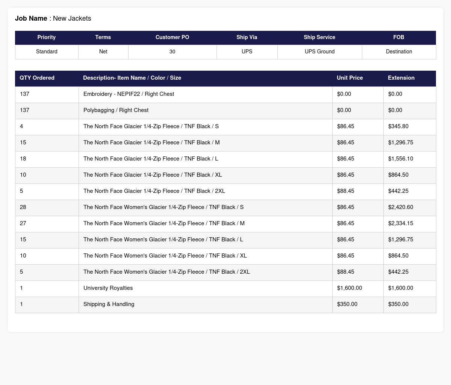The image size is (451, 385).
Task: Select Glacier 1/4-Zip Fleece TNF Black / 2XL row
Action: pos(225,191)
